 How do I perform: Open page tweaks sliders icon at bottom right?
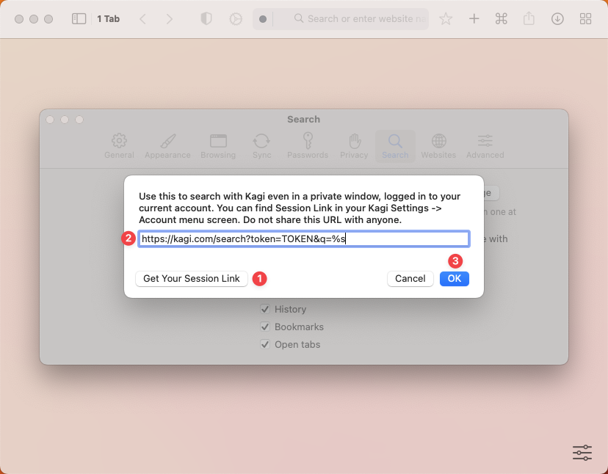coord(582,453)
